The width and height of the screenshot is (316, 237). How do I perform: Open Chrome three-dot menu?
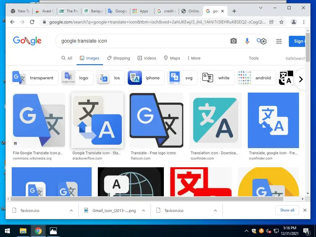304,22
